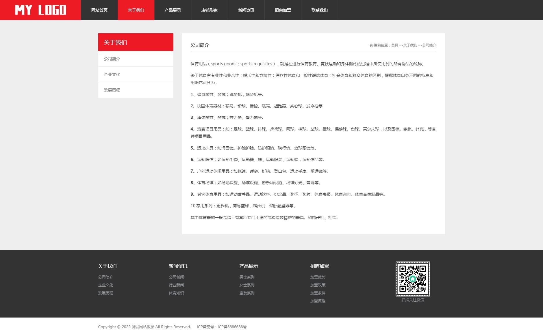Click the ICP备8886688号 record link
Image resolution: width=543 pixels, height=336 pixels.
(232, 327)
